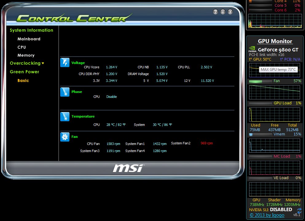Click the CPU core usage graph
Viewport: 305px width, 221px height.
click(x=275, y=21)
